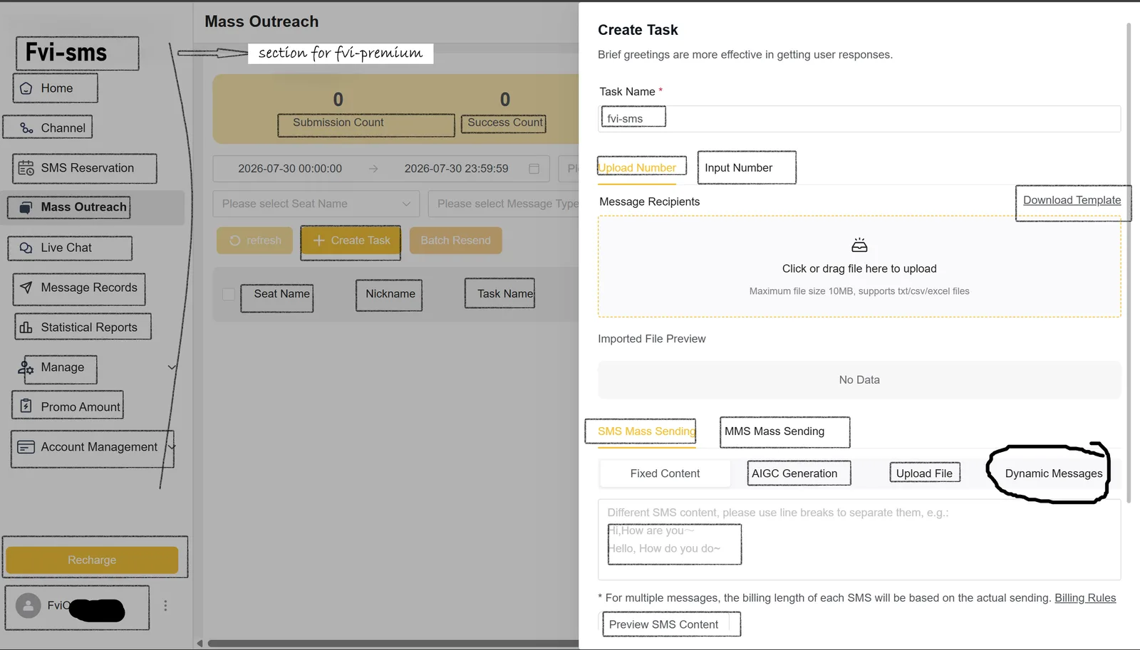1140x650 pixels.
Task: Switch to the Input Number tab
Action: click(x=739, y=168)
